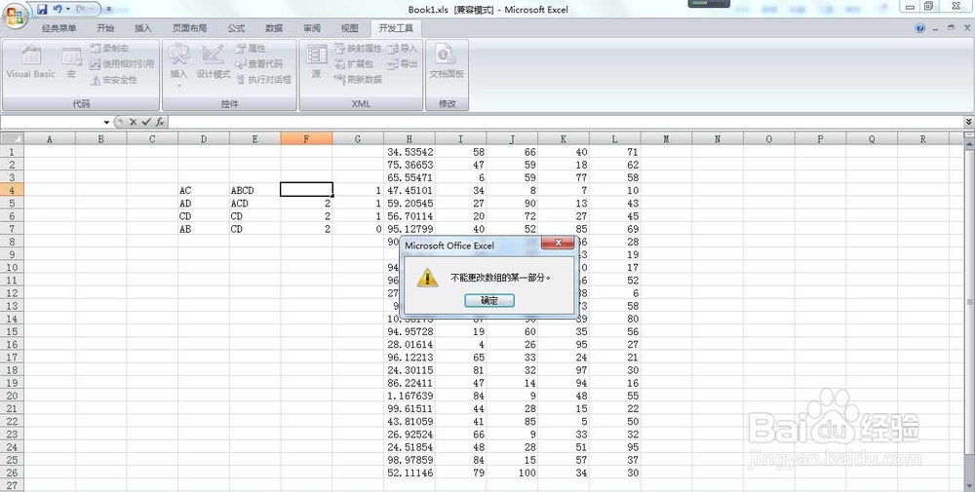
Task: Open the 文档面板 document panel
Action: pyautogui.click(x=447, y=62)
